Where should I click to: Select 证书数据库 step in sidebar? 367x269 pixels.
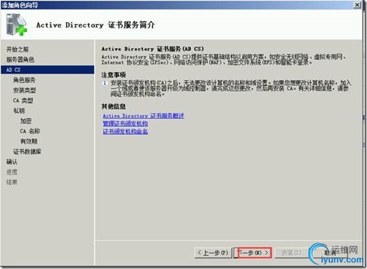[27, 151]
